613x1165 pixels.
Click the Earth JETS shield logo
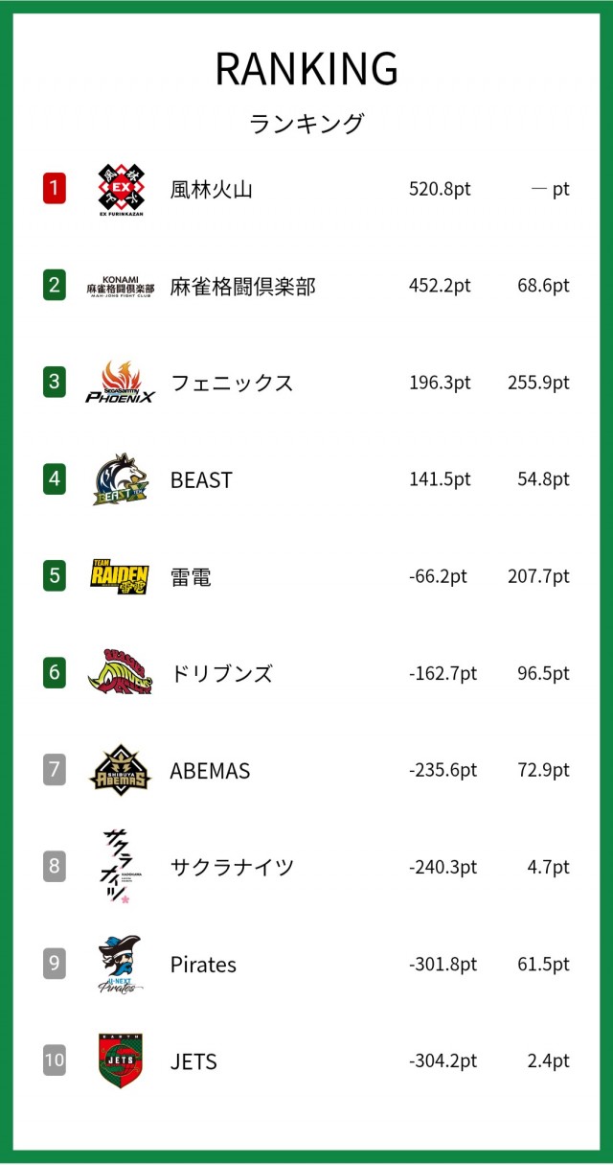pyautogui.click(x=121, y=1061)
